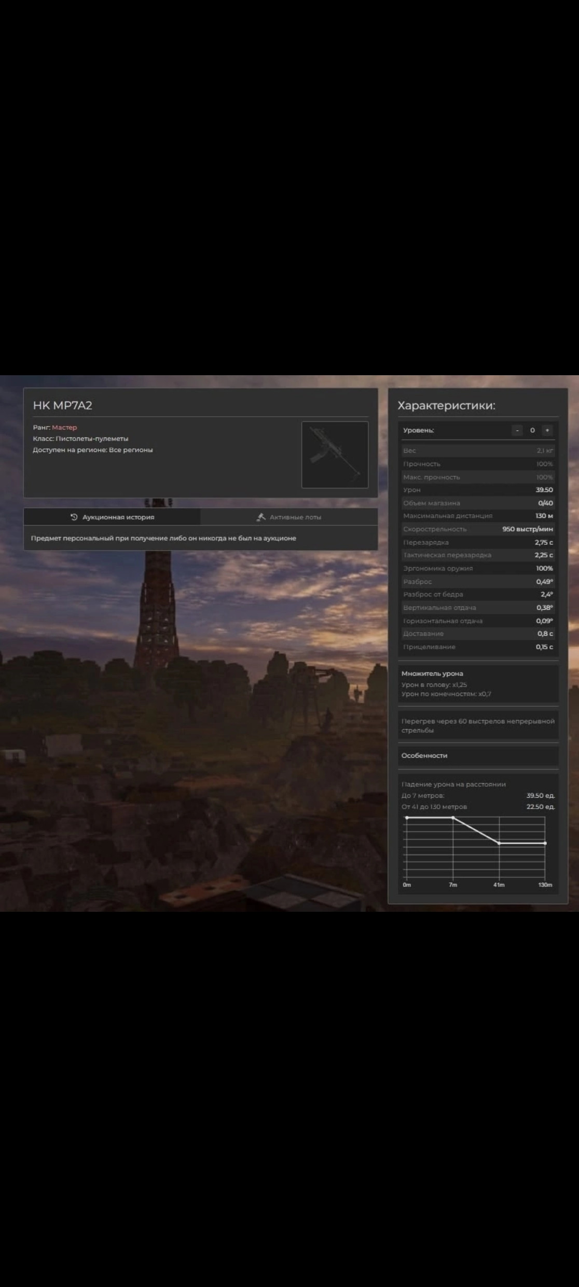
Task: Click the 41m point on damage graph
Action: (499, 843)
